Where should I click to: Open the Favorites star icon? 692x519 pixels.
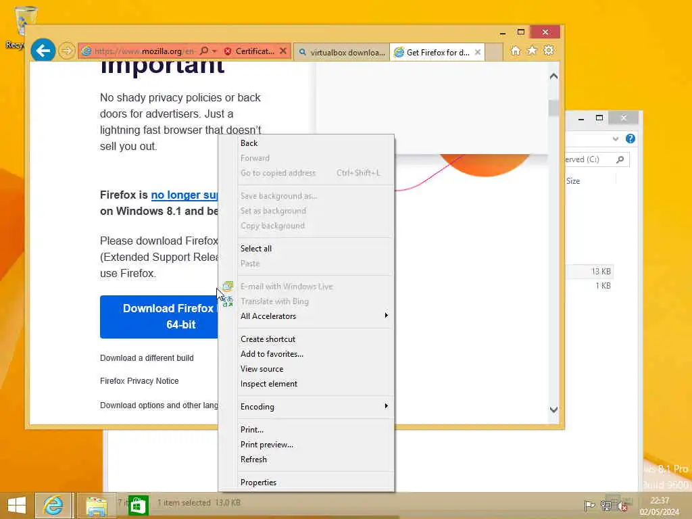point(533,50)
